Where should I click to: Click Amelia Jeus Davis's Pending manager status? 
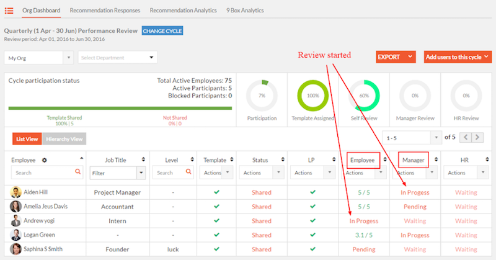click(415, 207)
